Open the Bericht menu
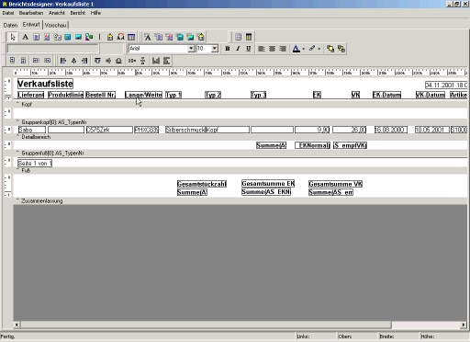470x342 pixels. click(78, 13)
